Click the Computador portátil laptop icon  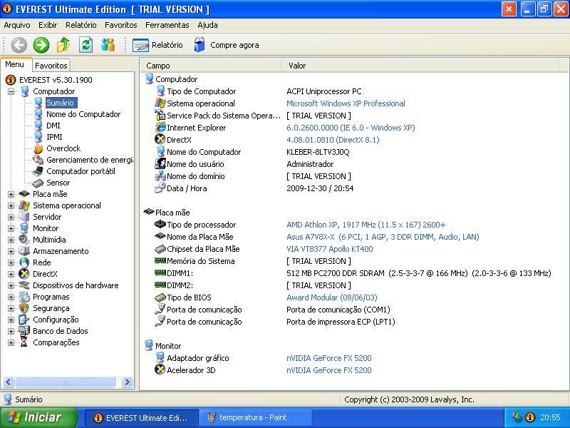[38, 171]
